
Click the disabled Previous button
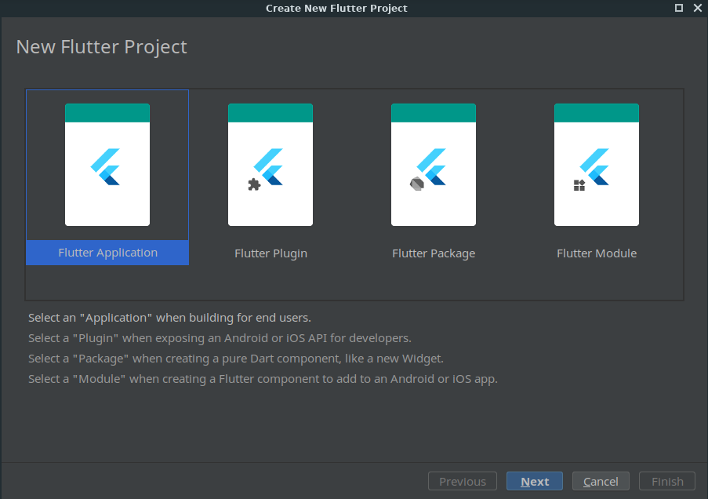pos(463,482)
